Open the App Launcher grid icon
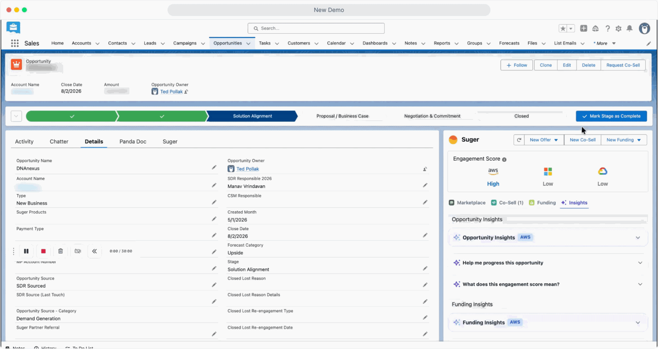Image resolution: width=658 pixels, height=349 pixels. [x=15, y=43]
